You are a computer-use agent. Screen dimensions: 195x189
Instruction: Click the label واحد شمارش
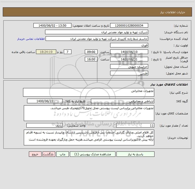(76, 126)
